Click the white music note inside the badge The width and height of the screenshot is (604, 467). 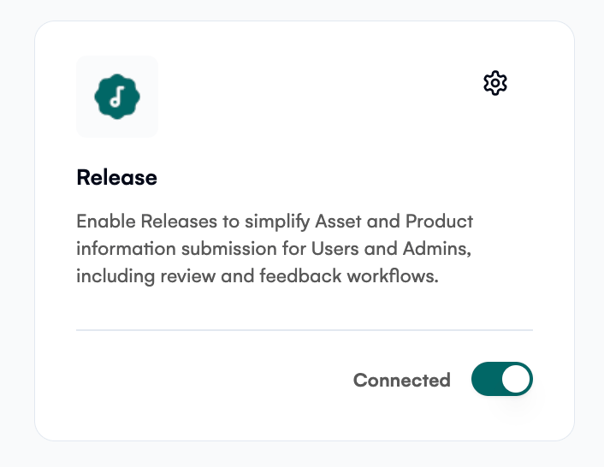click(117, 97)
